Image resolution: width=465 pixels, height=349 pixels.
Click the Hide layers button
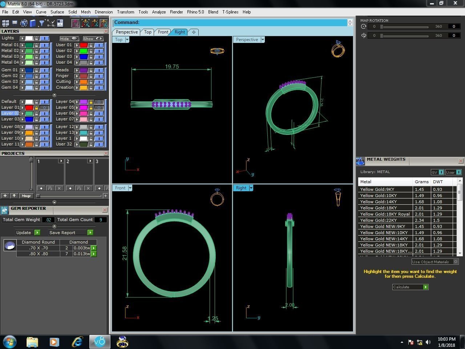coord(69,39)
